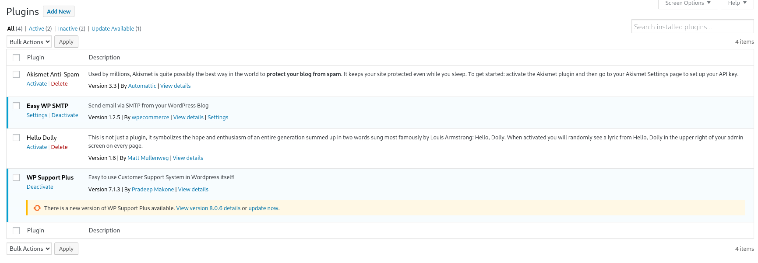This screenshot has height=263, width=758.
Task: Activate the Akismet Anti-Spam plugin
Action: coord(37,84)
